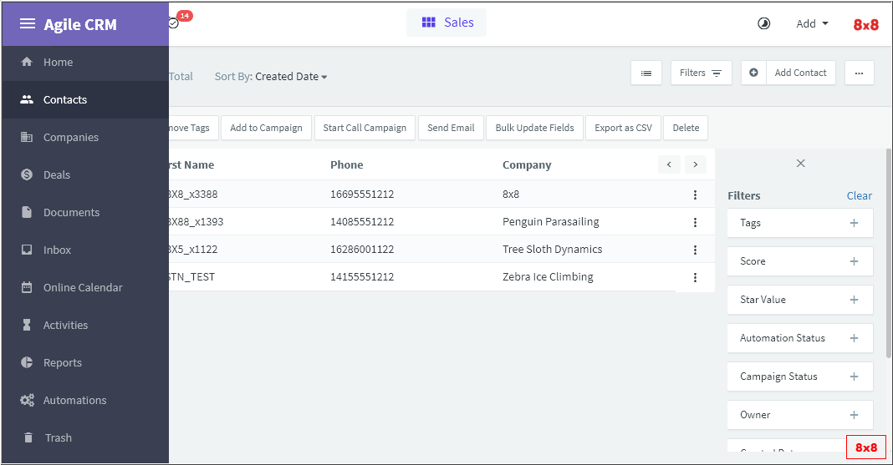This screenshot has height=465, width=893.
Task: Click the Deals dollar icon
Action: point(27,174)
